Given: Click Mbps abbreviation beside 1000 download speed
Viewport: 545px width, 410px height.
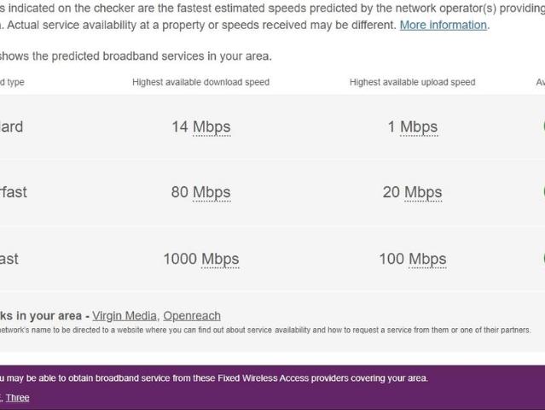Looking at the screenshot, I should coord(220,259).
